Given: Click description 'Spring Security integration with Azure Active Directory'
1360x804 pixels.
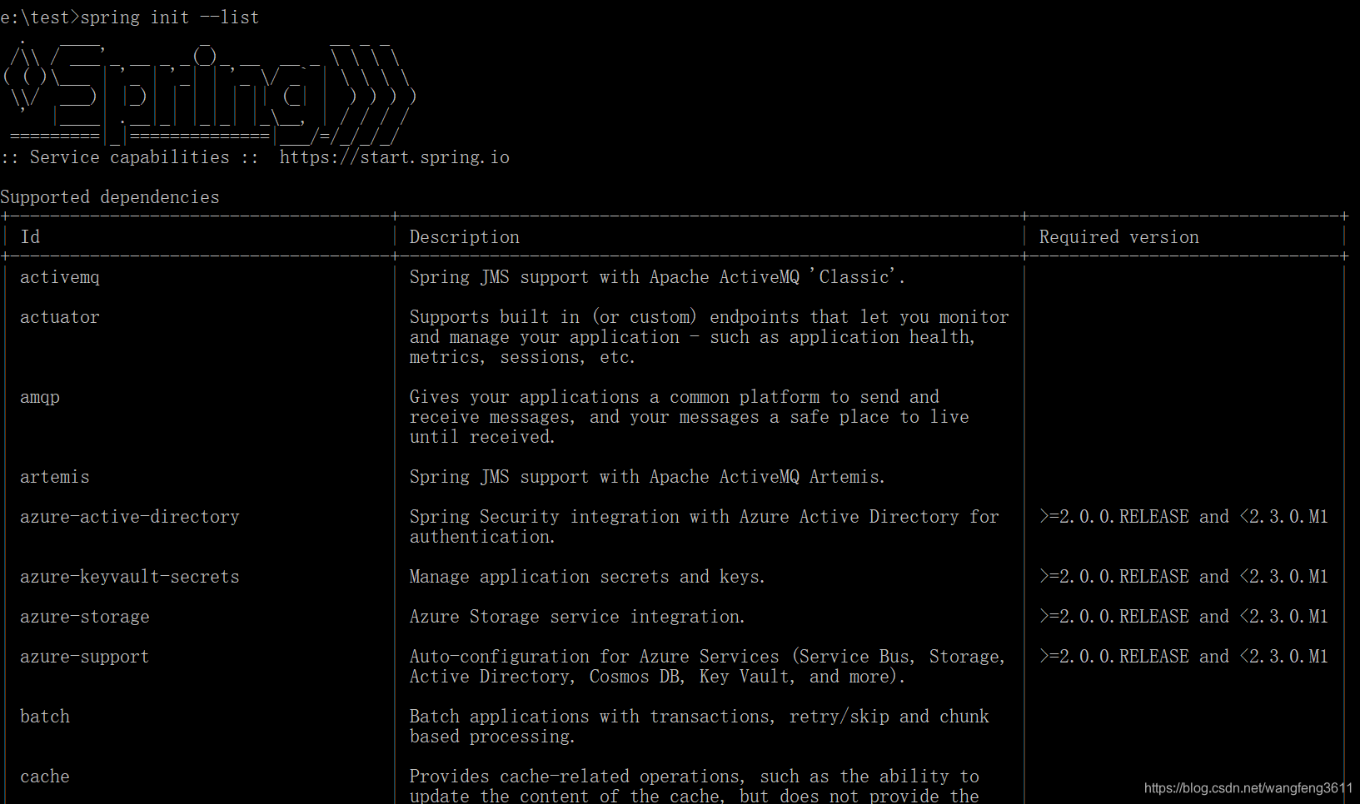Looking at the screenshot, I should click(705, 517).
